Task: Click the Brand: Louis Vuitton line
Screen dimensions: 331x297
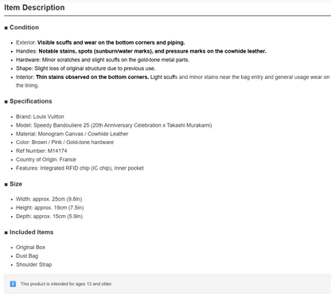Action: pos(40,116)
